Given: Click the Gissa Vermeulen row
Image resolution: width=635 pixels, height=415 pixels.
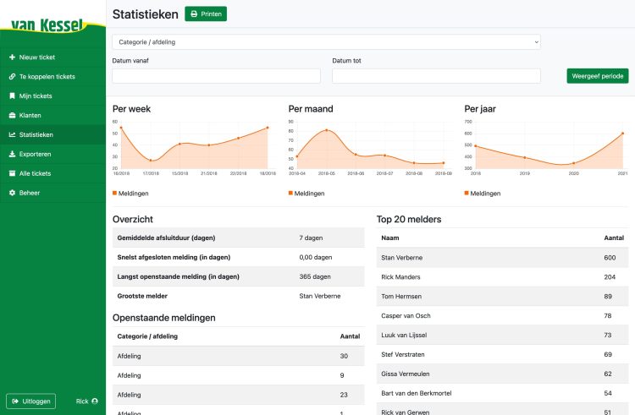Looking at the screenshot, I should coord(503,374).
